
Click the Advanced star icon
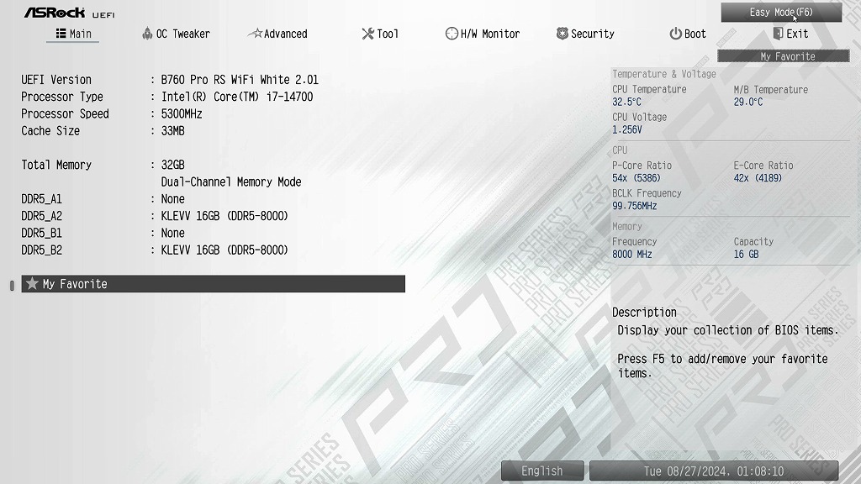click(256, 34)
